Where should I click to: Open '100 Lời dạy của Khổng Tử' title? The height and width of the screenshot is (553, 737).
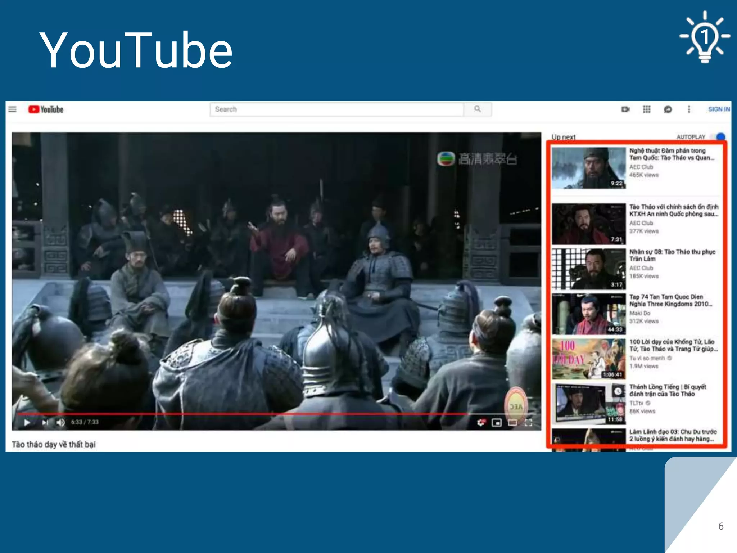[673, 345]
